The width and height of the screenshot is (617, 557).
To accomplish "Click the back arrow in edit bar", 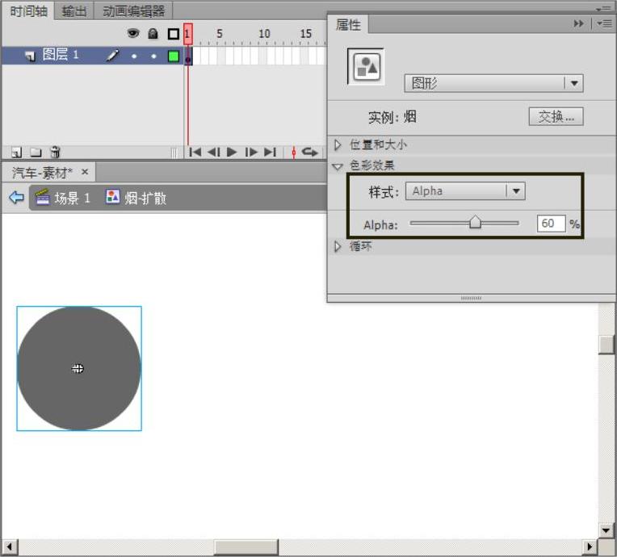I will click(16, 198).
